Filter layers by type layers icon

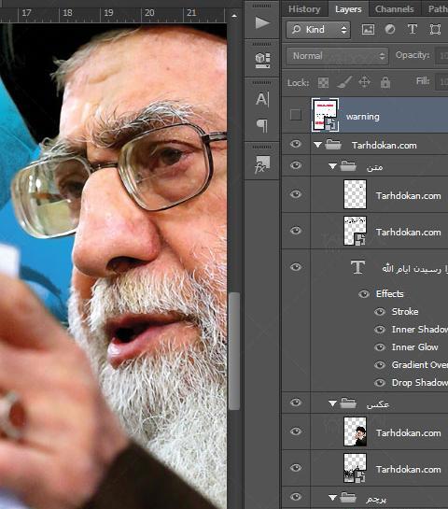coord(413,29)
